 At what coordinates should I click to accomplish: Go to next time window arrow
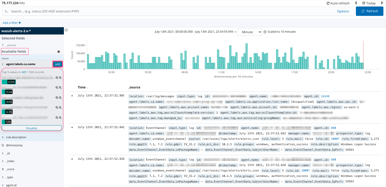click(x=382, y=3)
